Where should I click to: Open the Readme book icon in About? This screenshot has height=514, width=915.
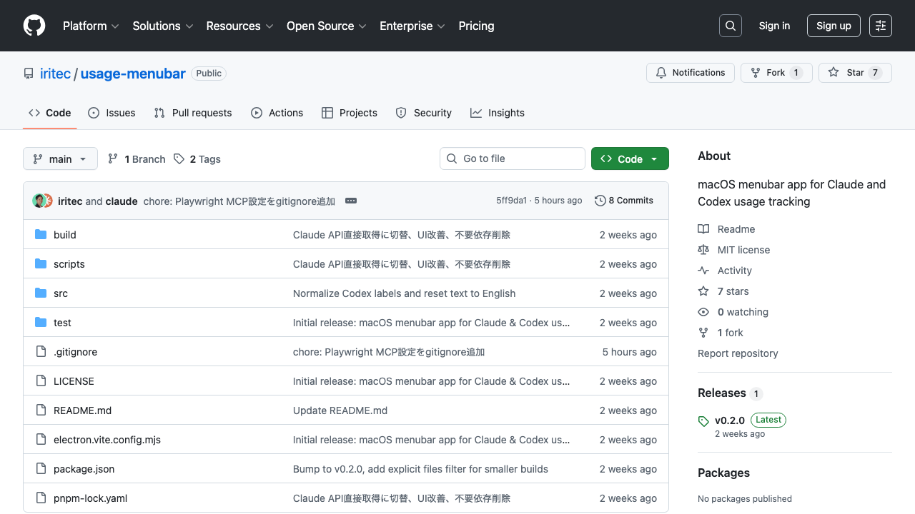click(x=704, y=228)
